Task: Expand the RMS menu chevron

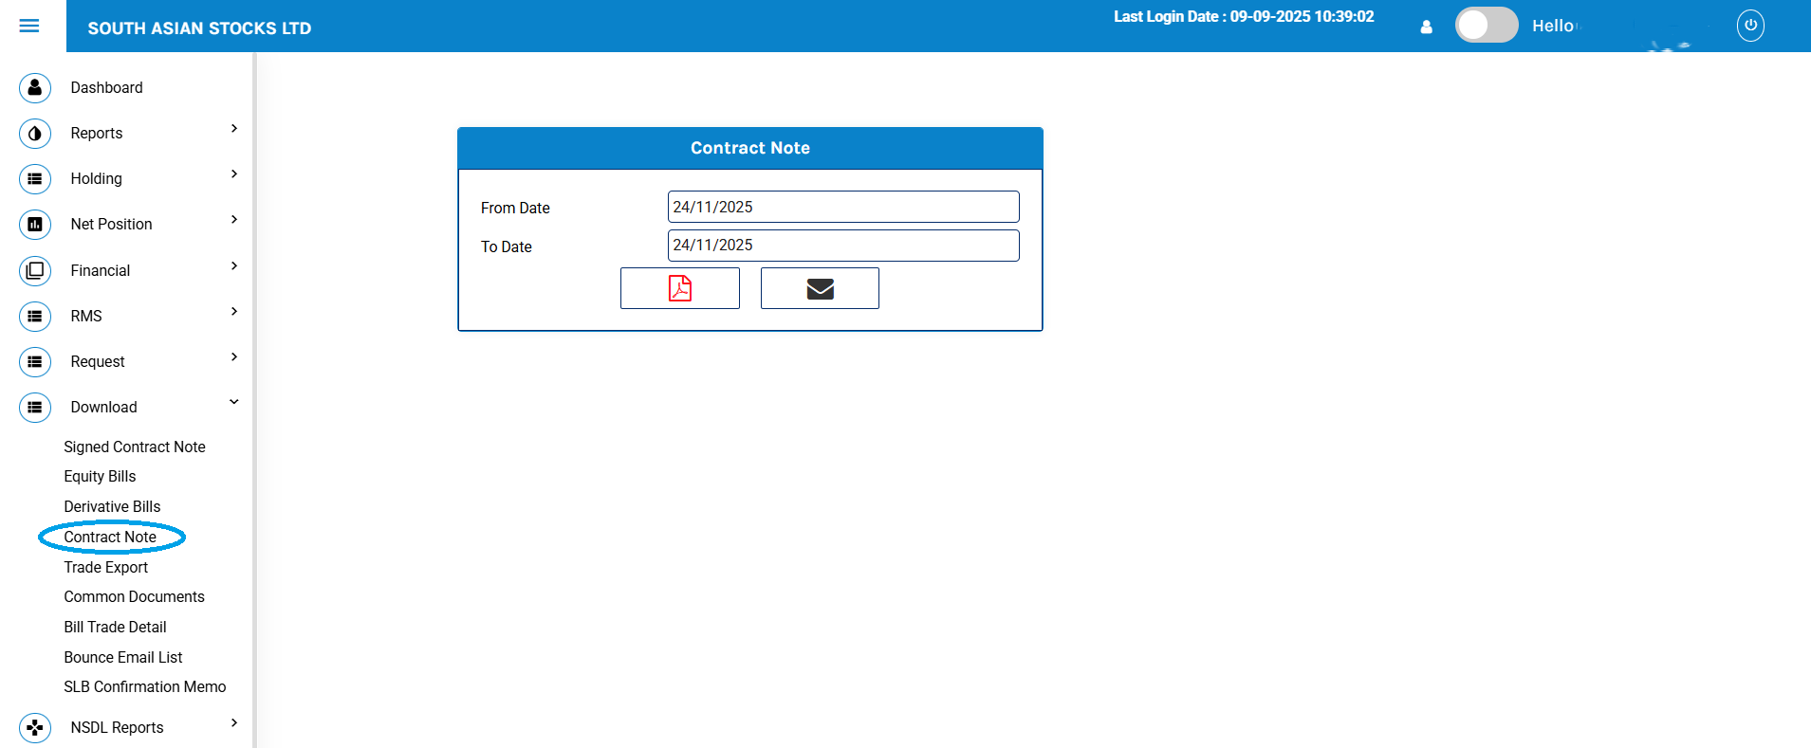Action: point(234,312)
